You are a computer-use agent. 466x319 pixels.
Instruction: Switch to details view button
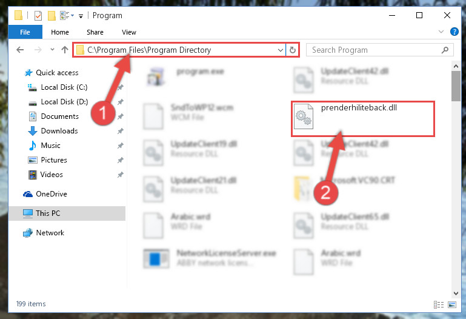tap(438, 304)
